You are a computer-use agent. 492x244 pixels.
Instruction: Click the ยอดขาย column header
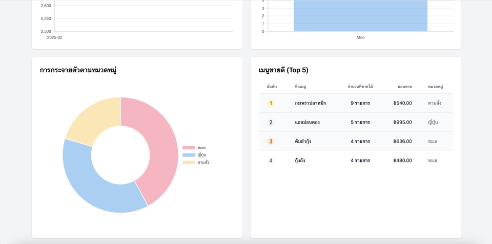pyautogui.click(x=405, y=87)
